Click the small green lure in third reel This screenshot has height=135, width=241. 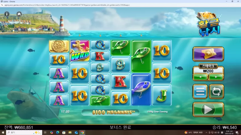click(x=100, y=101)
